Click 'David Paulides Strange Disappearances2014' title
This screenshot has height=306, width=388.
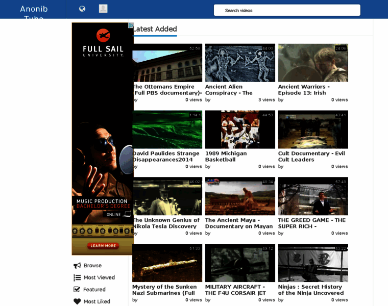[166, 157]
